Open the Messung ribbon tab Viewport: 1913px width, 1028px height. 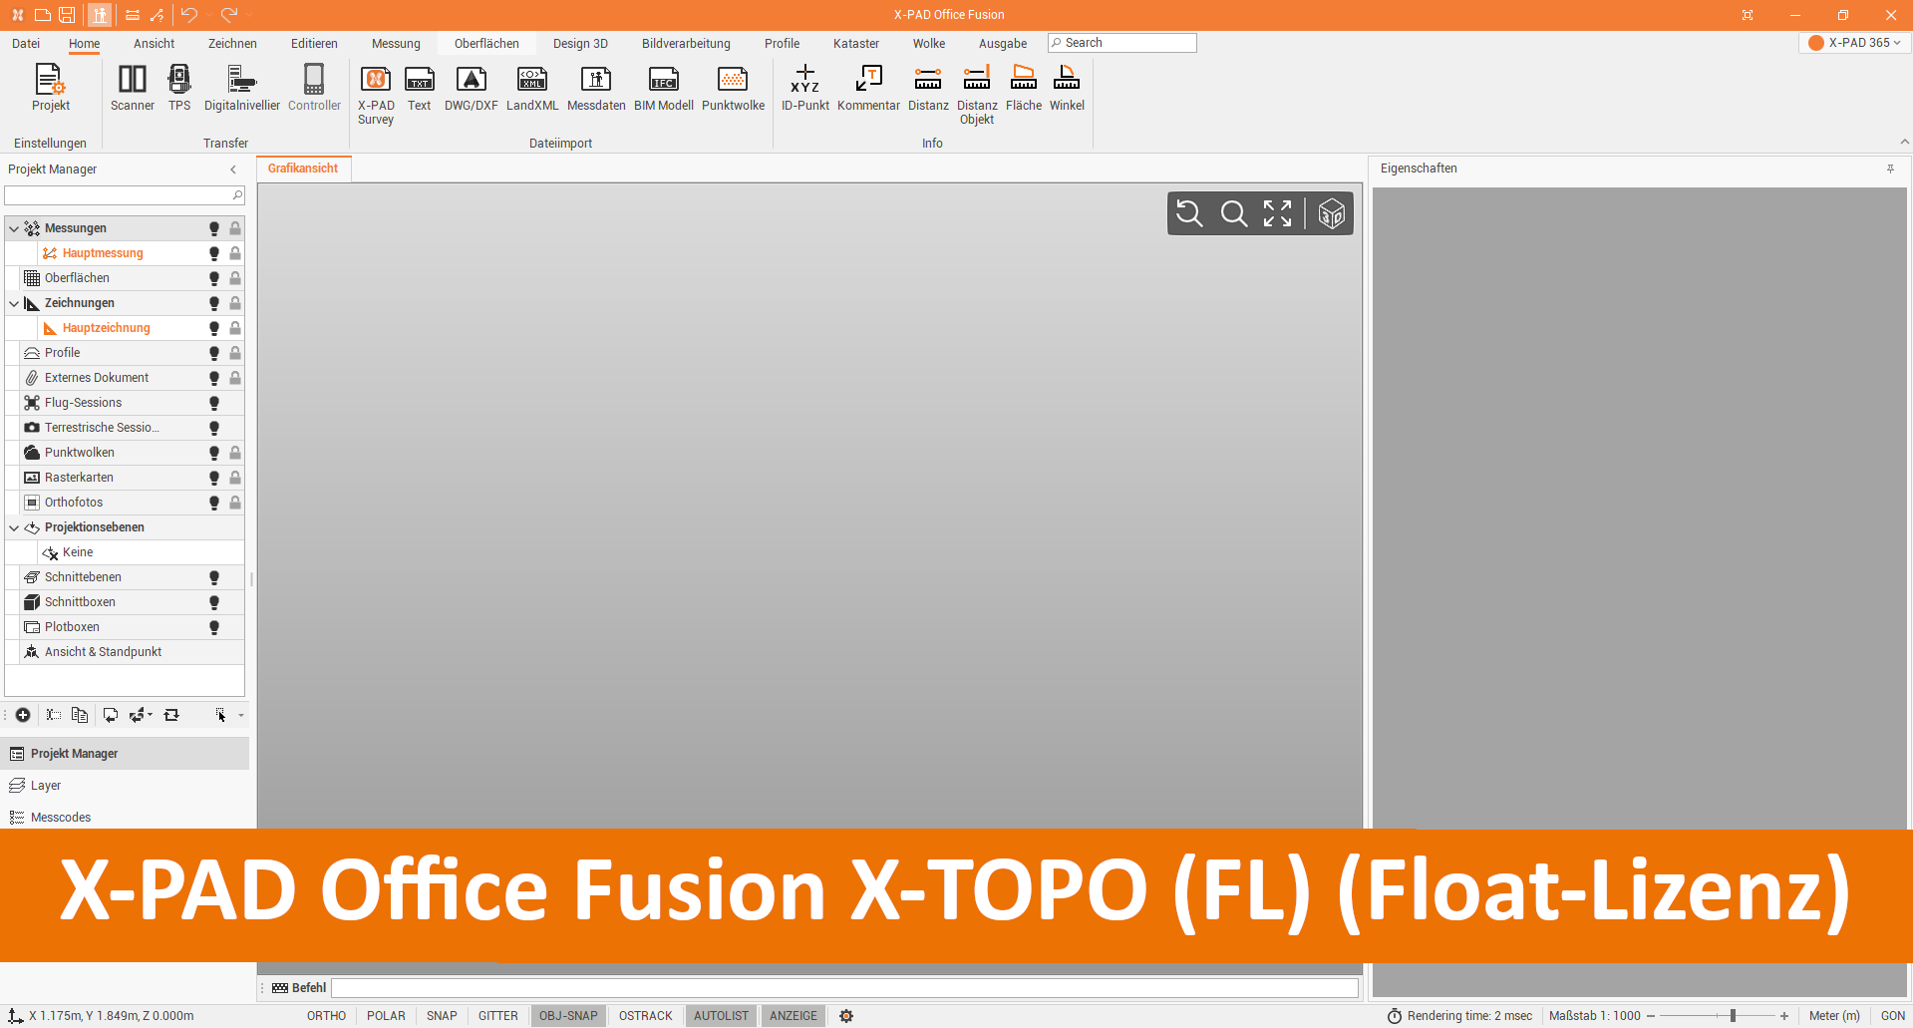point(396,44)
